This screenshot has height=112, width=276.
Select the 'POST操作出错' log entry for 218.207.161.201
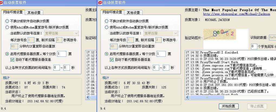(230, 85)
